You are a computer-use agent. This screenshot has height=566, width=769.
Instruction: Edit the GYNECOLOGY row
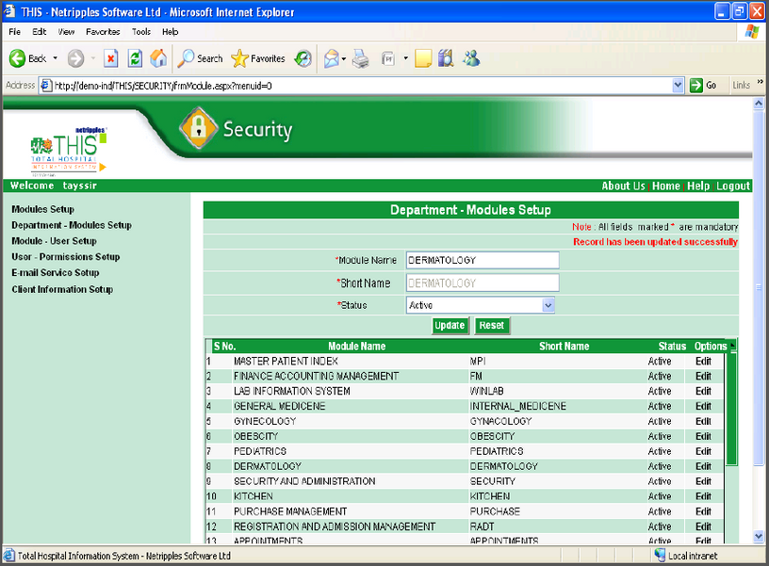point(703,421)
